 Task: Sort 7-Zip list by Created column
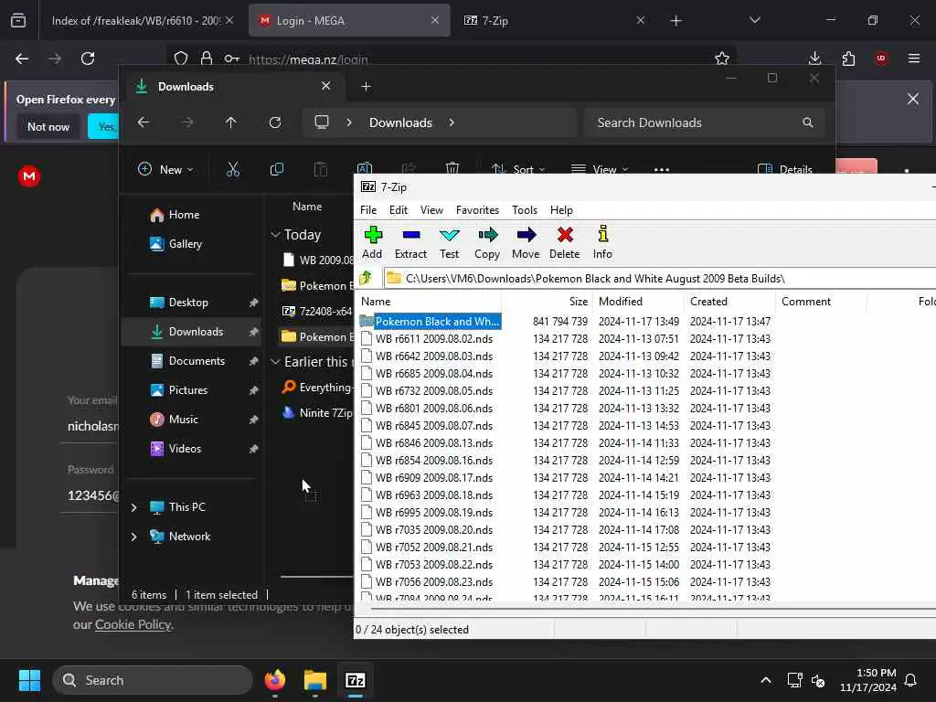(729, 302)
